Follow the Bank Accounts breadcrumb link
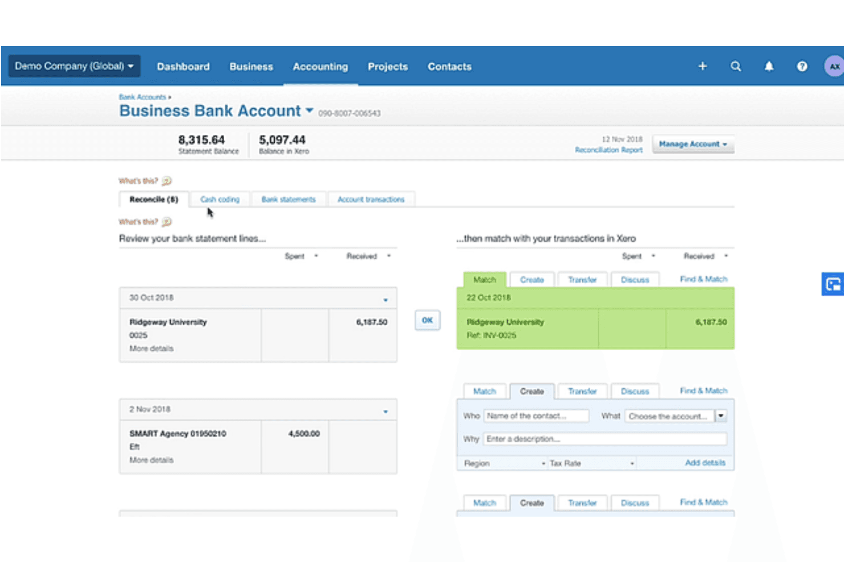The image size is (844, 562). [x=143, y=97]
